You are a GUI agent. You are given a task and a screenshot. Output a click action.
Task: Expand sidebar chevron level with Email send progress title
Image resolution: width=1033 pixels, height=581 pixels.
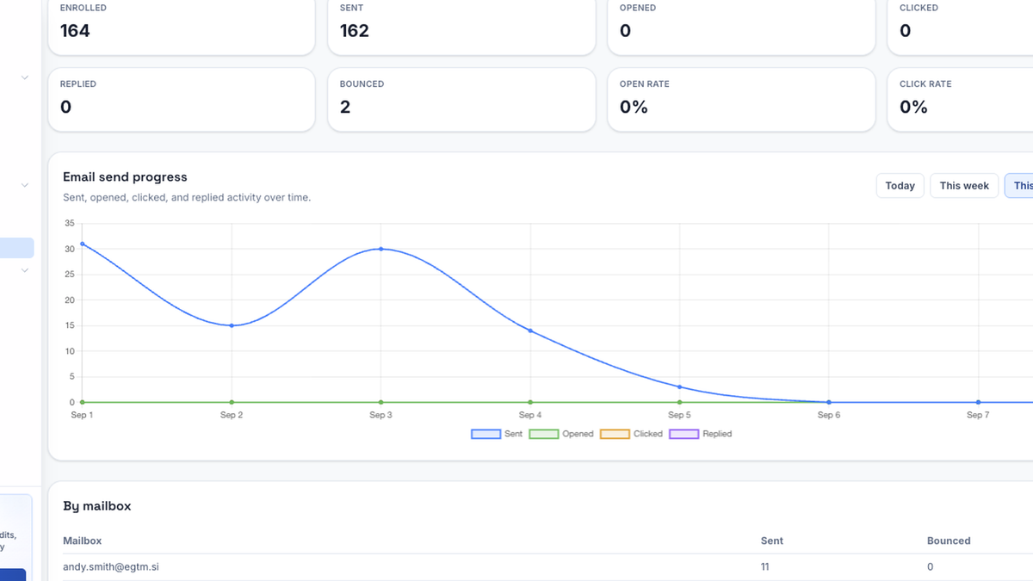point(25,184)
